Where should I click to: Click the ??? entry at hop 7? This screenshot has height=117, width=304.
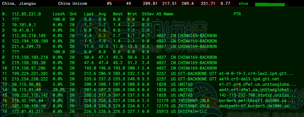coord(15,52)
